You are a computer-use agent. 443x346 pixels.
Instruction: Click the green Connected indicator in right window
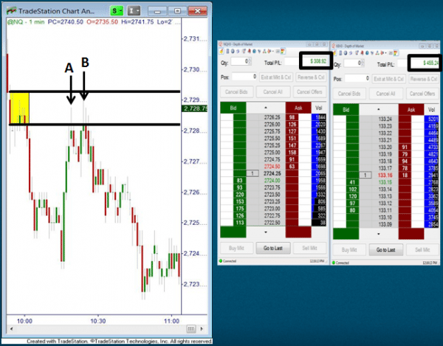click(x=335, y=262)
